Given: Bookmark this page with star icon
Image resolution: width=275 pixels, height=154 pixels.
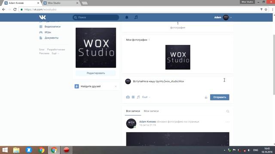Looking at the screenshot, I should click(266, 9).
